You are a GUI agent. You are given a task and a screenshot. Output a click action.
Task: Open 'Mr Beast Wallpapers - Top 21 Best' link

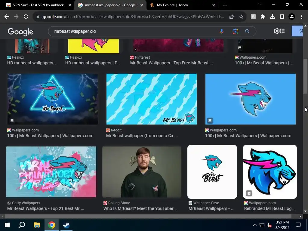tap(46, 209)
